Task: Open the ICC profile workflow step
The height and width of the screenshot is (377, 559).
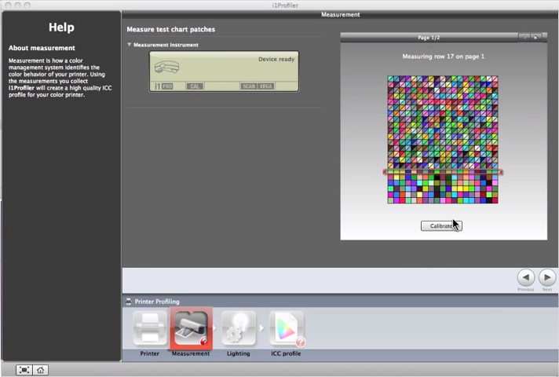Action: [x=287, y=328]
